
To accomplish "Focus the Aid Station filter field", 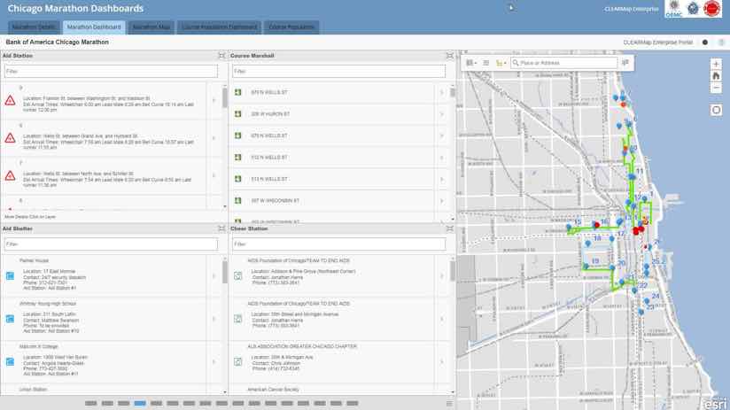I will tap(111, 71).
